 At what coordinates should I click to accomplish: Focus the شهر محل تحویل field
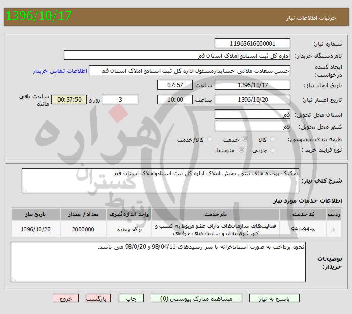[253, 127]
